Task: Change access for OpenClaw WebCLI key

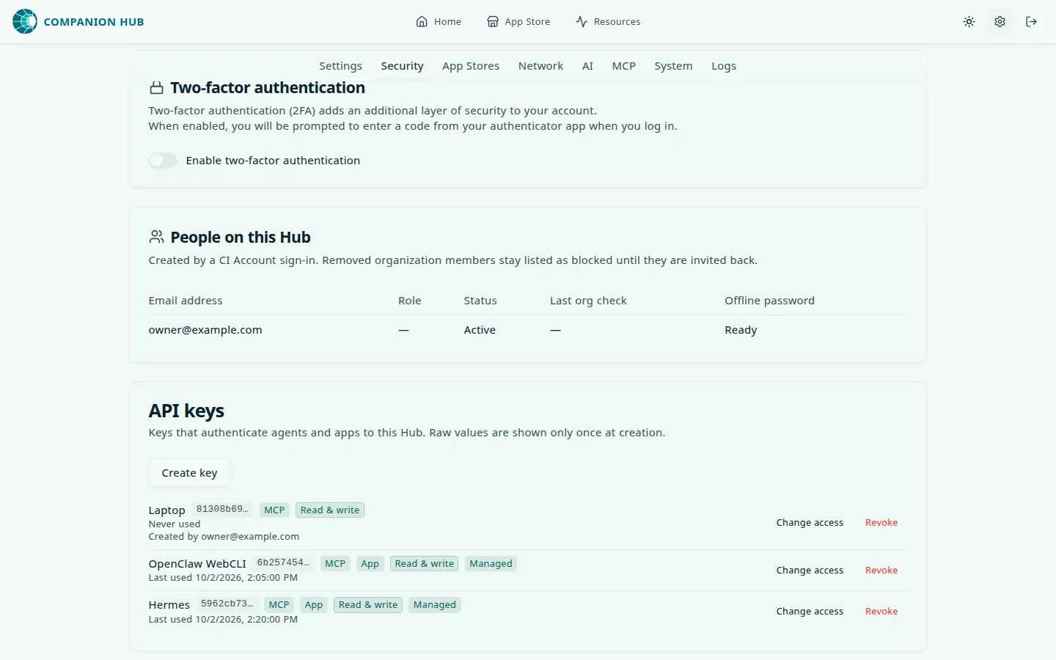Action: 810,571
